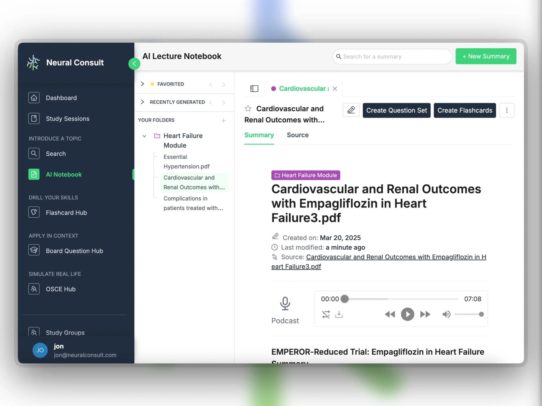The image size is (542, 406).
Task: Go to next favorited page arrow
Action: [x=224, y=84]
